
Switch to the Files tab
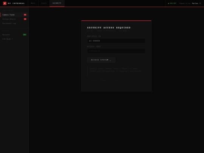[x=44, y=3]
